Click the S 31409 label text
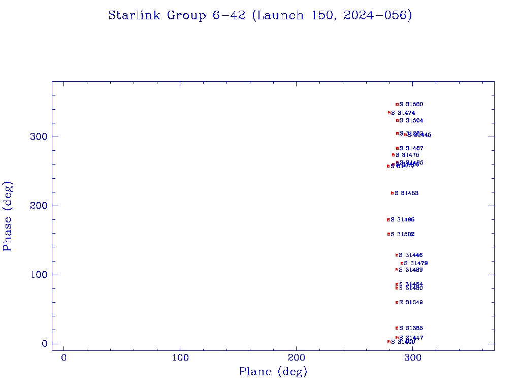This screenshot has height=390, width=520. 403,342
